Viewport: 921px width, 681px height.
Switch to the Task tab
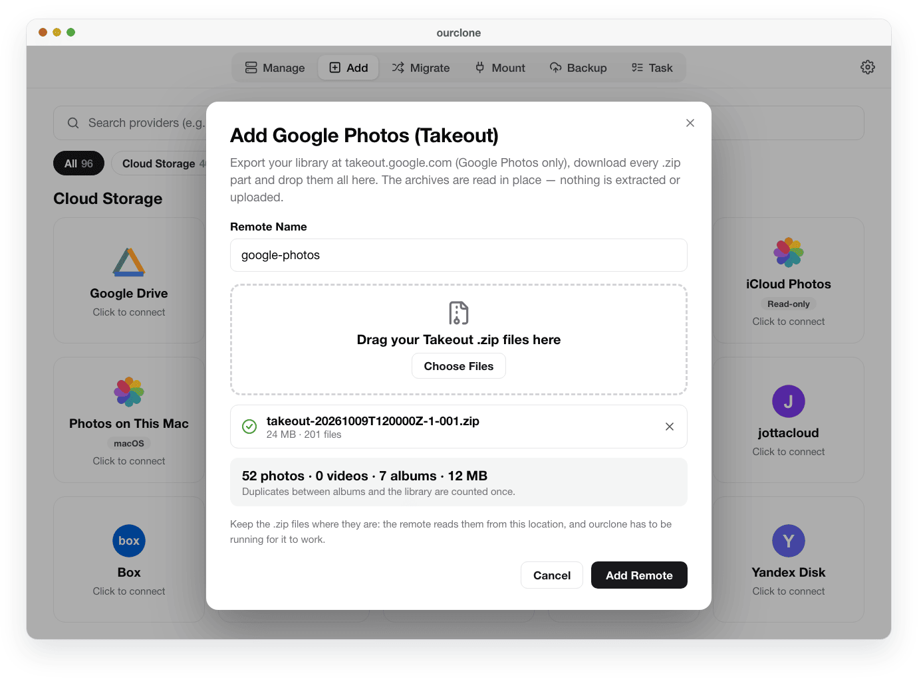point(652,68)
